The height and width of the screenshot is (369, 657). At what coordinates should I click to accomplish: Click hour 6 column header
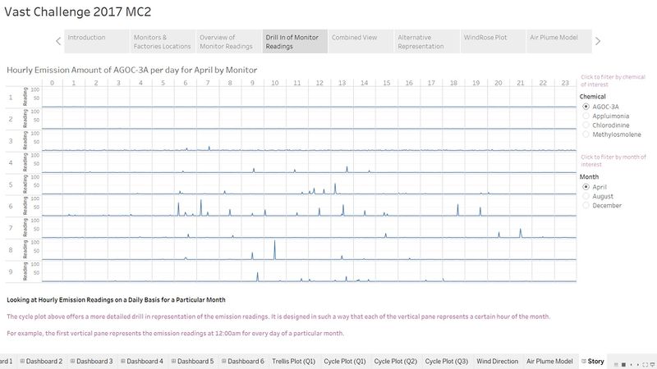click(x=186, y=83)
